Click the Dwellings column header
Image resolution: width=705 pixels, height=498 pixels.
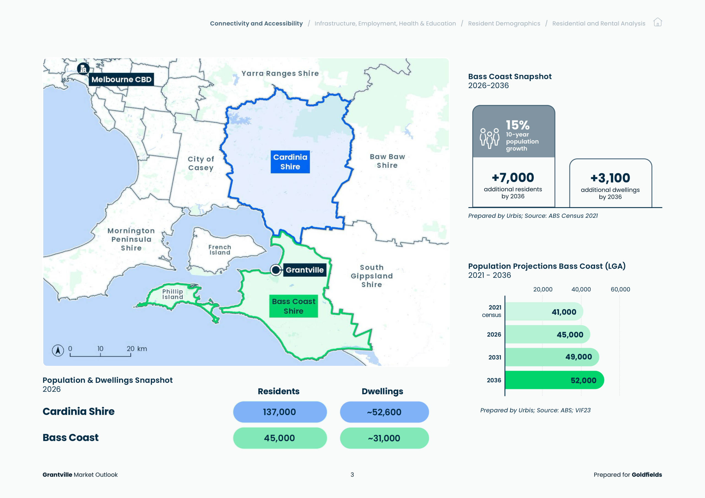pos(382,391)
